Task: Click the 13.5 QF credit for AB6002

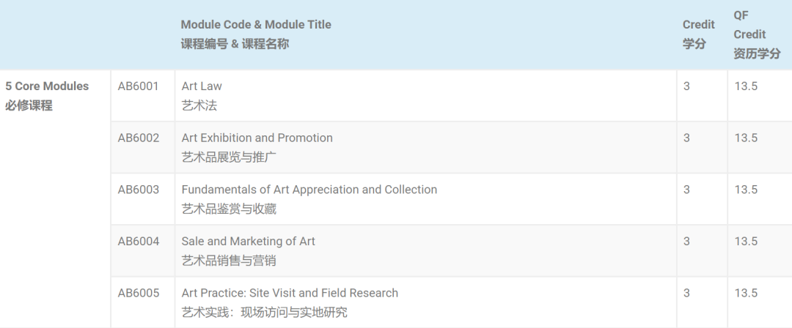Action: point(746,138)
